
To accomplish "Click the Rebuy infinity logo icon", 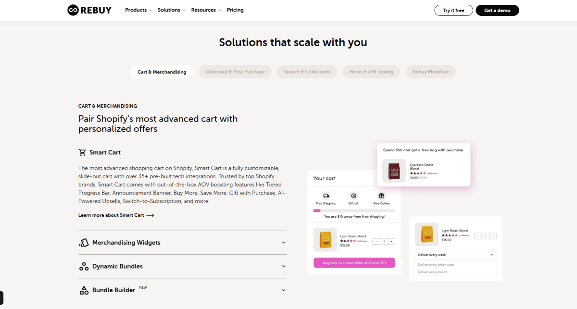I will click(x=73, y=10).
